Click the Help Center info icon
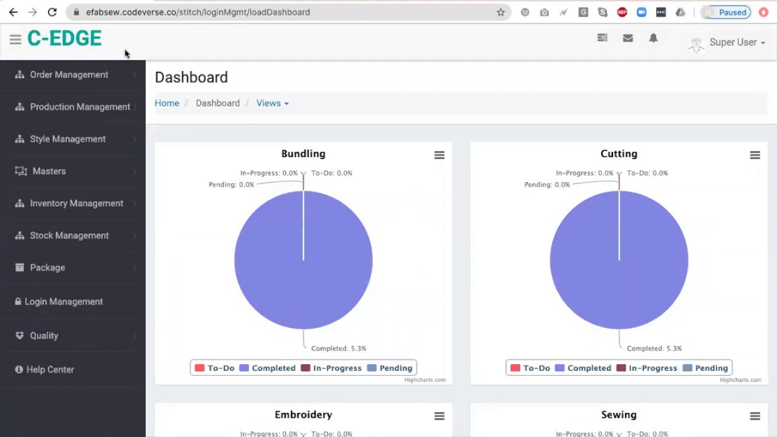This screenshot has height=437, width=777. tap(19, 370)
